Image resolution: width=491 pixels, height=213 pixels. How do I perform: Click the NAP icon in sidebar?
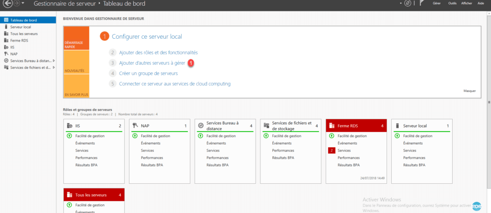(6, 54)
